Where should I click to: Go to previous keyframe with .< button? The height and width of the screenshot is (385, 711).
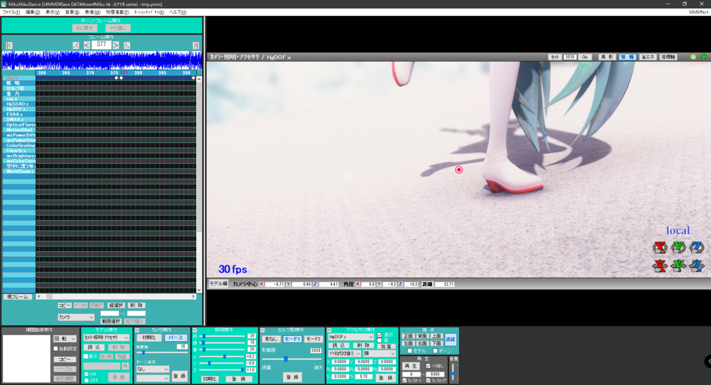(76, 46)
